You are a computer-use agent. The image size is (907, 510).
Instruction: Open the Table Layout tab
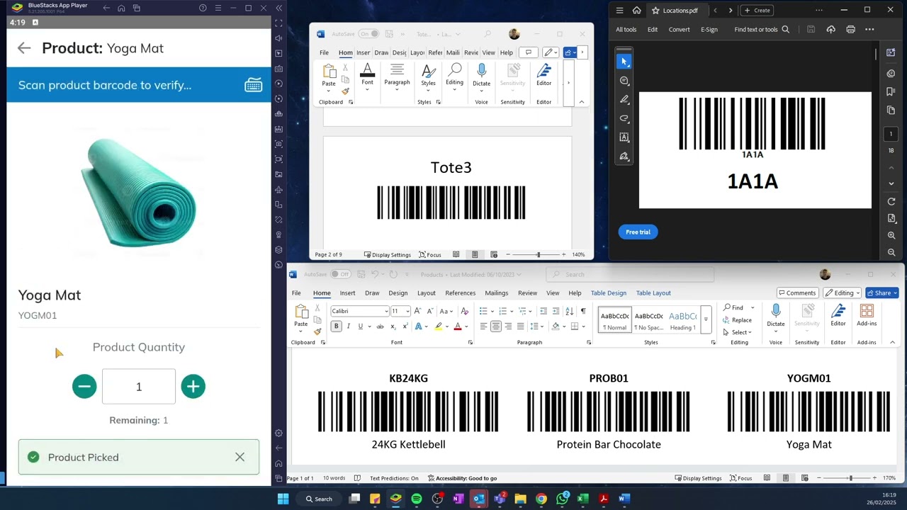coord(653,293)
